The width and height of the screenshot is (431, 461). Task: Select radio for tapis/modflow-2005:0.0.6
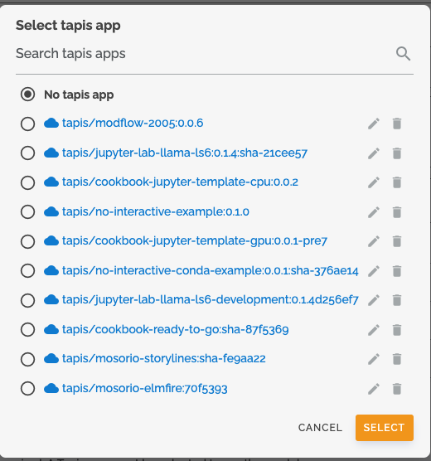click(x=27, y=124)
